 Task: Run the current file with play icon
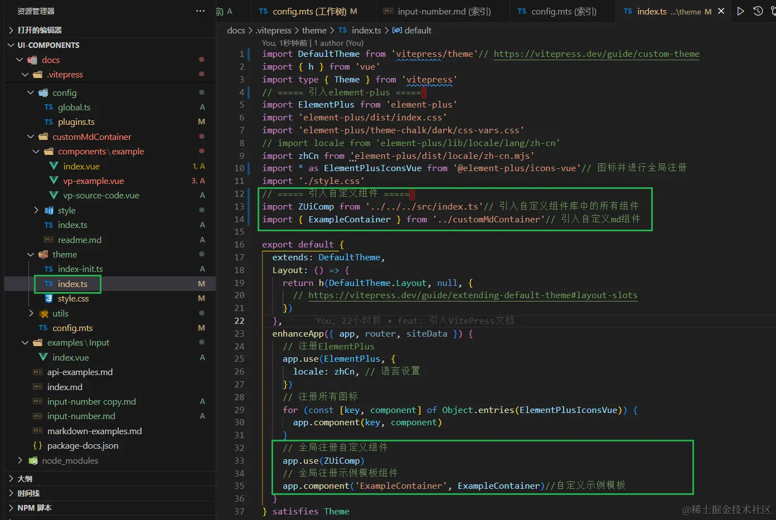(740, 11)
